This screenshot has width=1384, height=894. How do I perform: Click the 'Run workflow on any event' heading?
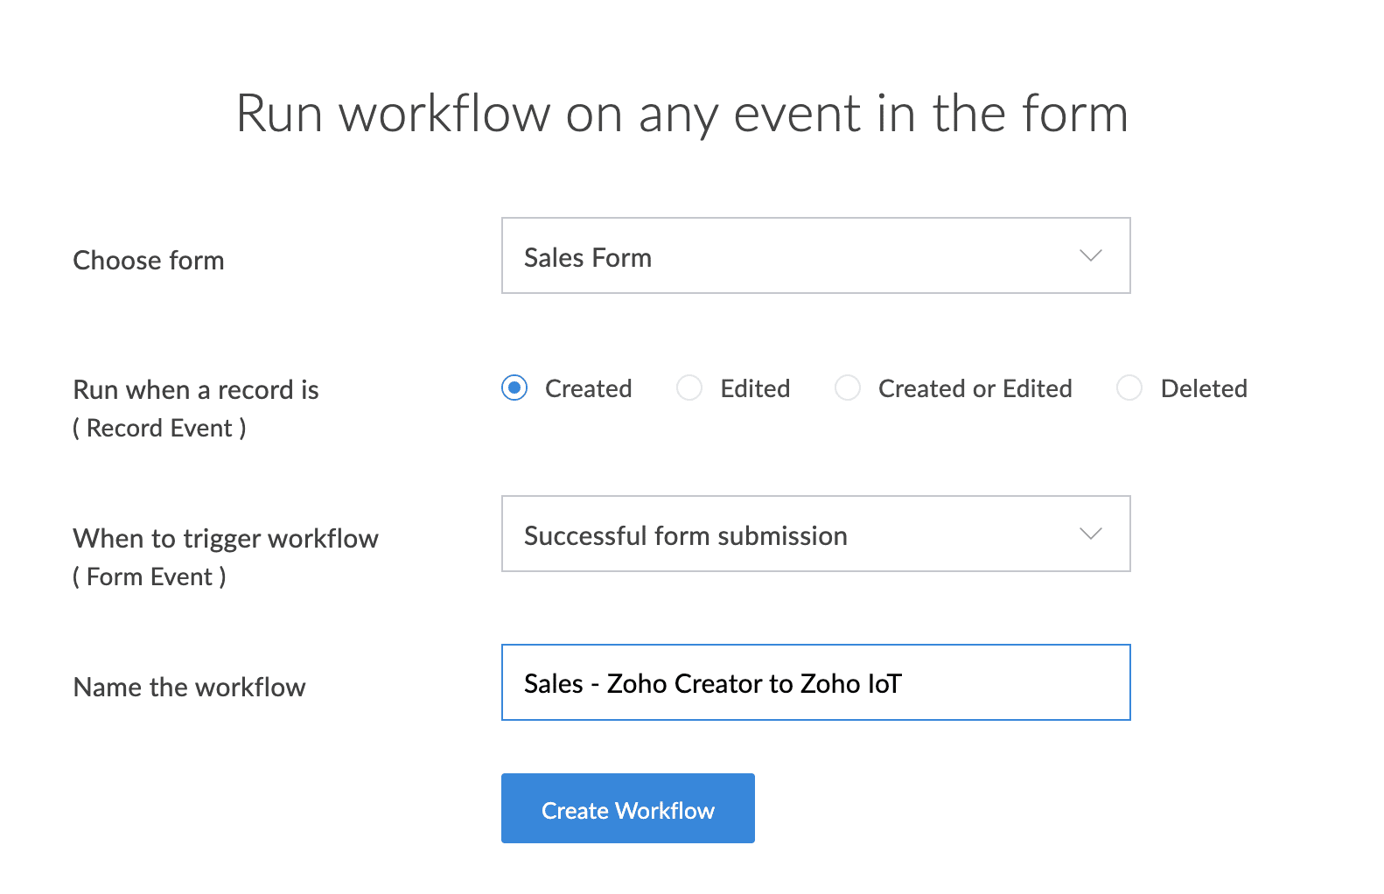(x=682, y=114)
